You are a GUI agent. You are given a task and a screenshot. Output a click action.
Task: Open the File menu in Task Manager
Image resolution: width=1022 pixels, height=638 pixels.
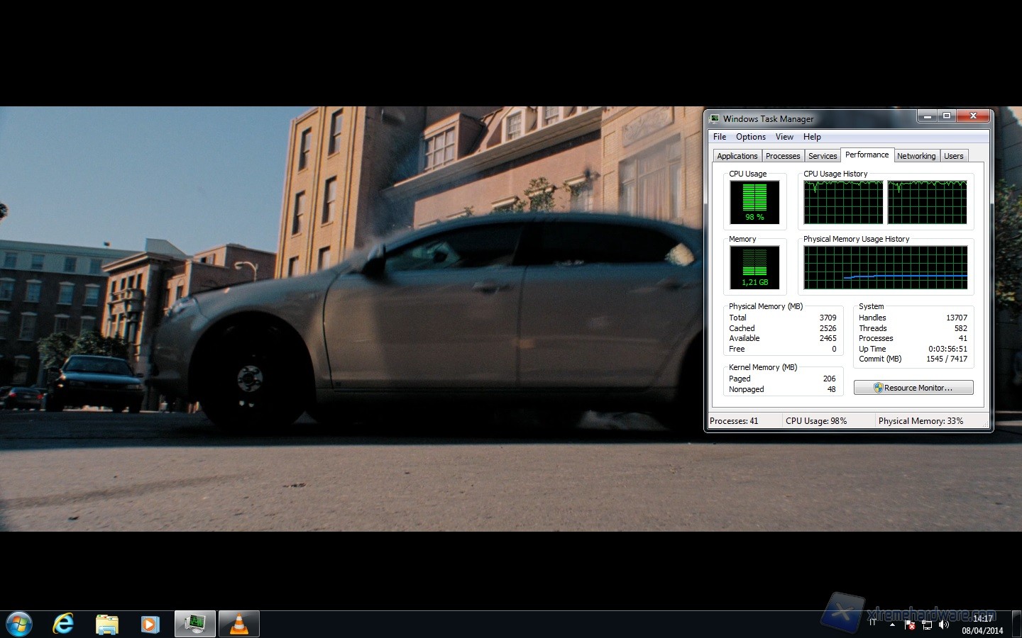[720, 137]
